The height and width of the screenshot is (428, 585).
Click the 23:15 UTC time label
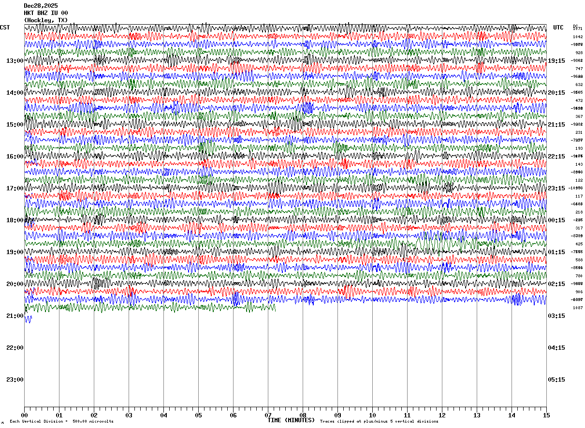(x=556, y=188)
